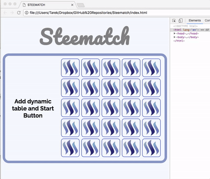
Task: Flip the fourth card in the second row
Action: tap(131, 88)
